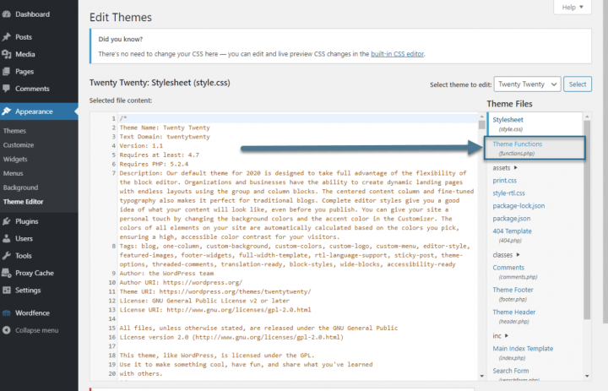Open Wordfence menu entry
The width and height of the screenshot is (608, 391).
[x=33, y=313]
